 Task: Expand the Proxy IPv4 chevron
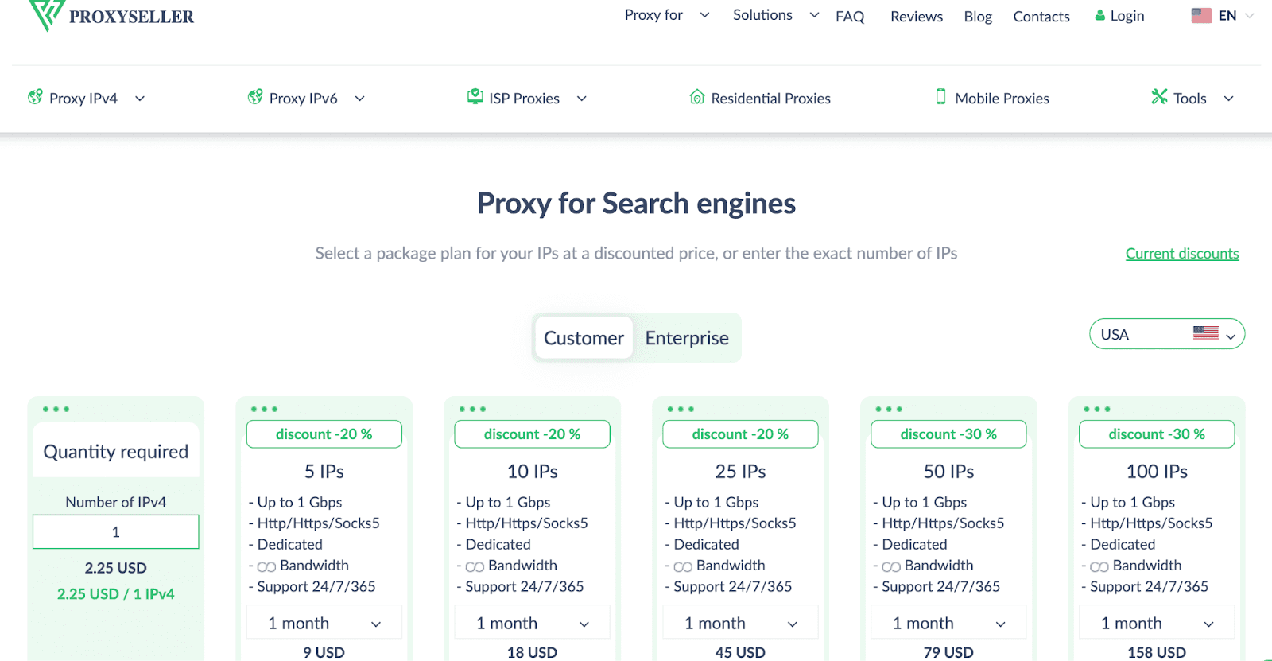point(140,99)
